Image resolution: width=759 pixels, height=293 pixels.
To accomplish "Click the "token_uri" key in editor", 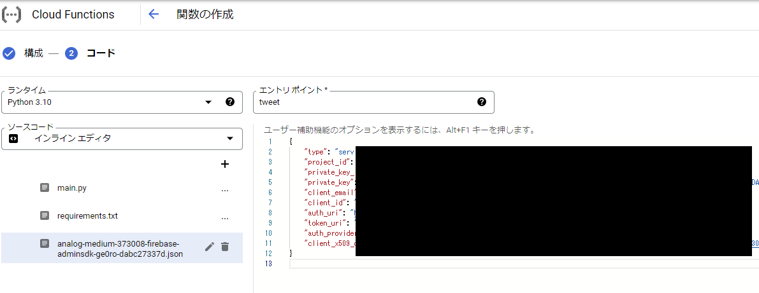I will click(x=324, y=223).
